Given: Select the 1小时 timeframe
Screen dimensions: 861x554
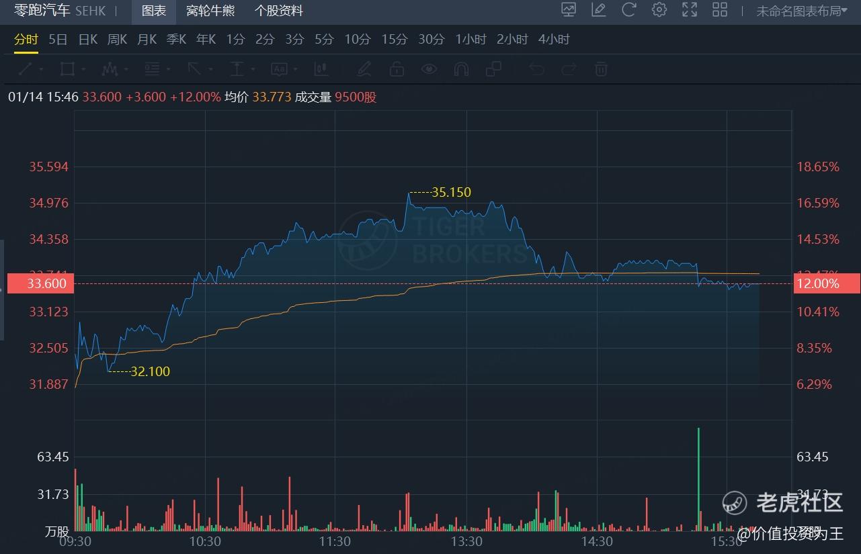Looking at the screenshot, I should [470, 39].
